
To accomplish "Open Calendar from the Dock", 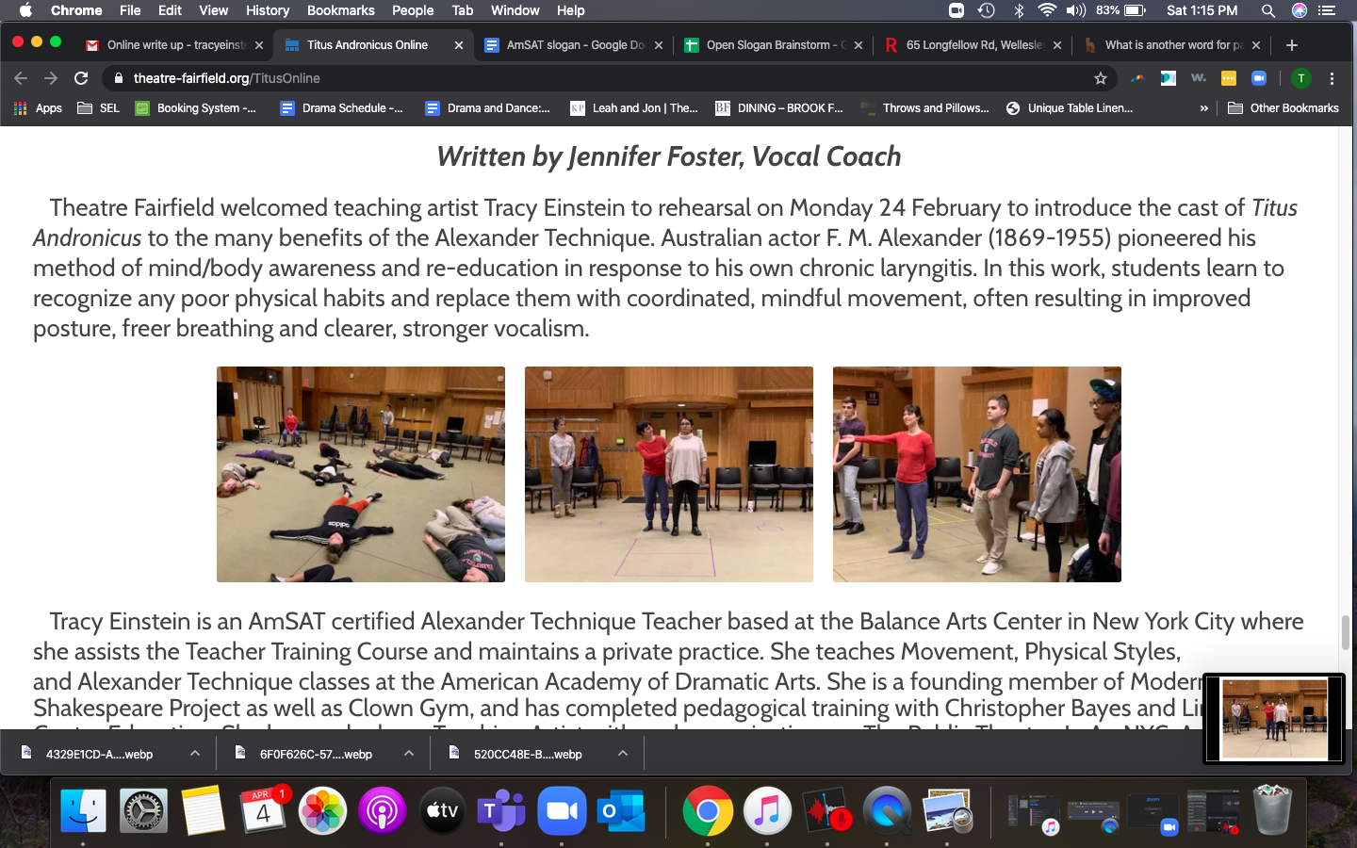I will click(x=263, y=811).
